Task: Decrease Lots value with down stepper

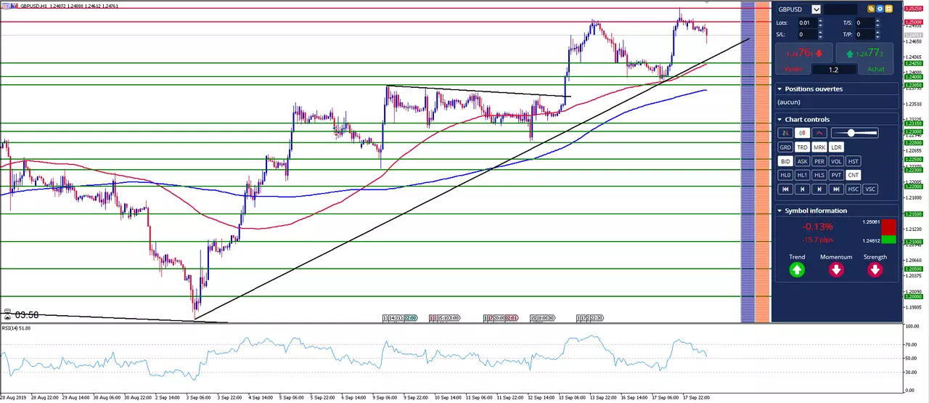Action: [x=820, y=25]
